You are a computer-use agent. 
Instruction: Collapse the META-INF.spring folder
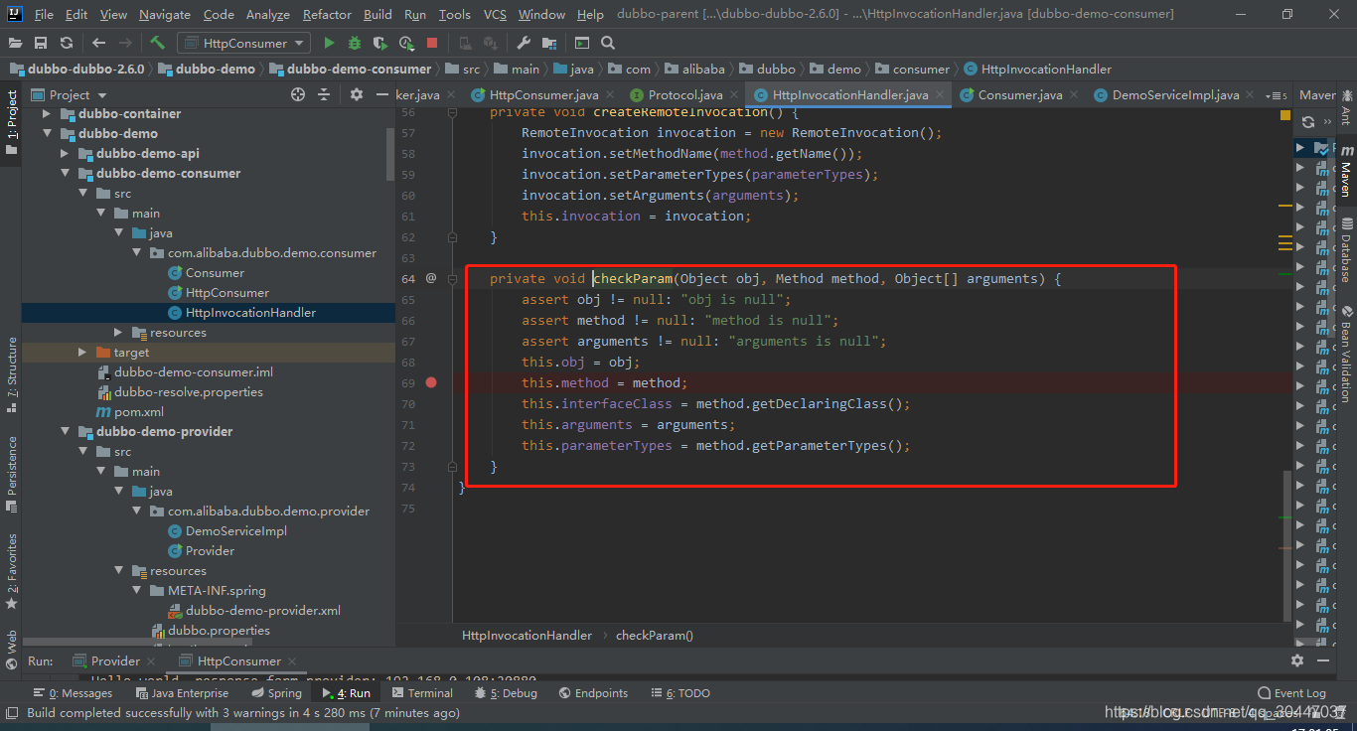point(137,591)
